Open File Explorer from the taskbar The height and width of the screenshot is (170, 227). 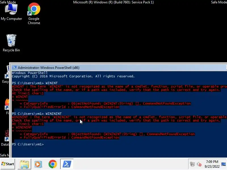24,164
